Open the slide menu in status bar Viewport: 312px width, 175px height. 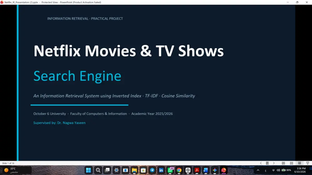tap(267, 163)
